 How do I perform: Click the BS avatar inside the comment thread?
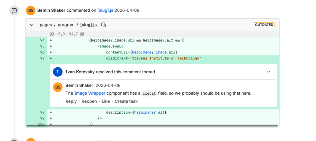coord(58,87)
